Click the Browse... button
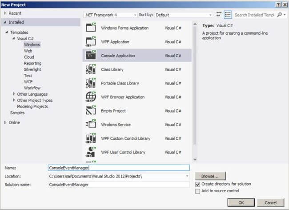 (210, 176)
